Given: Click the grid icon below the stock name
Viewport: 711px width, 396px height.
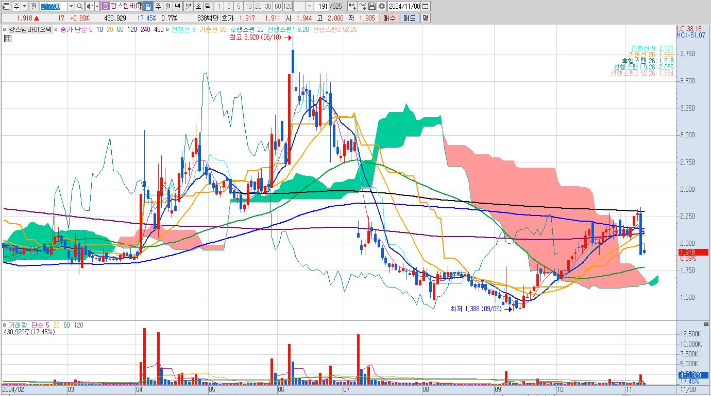Looking at the screenshot, I should click(7, 38).
